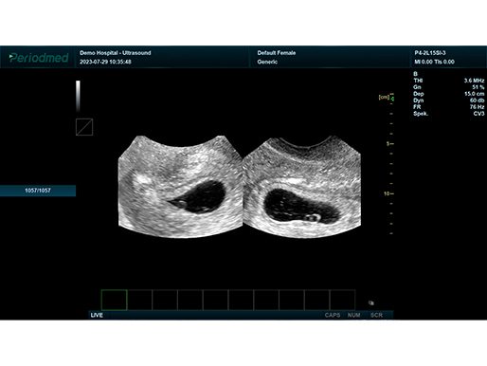
Task: Click the LIVE status label
Action: 97,315
